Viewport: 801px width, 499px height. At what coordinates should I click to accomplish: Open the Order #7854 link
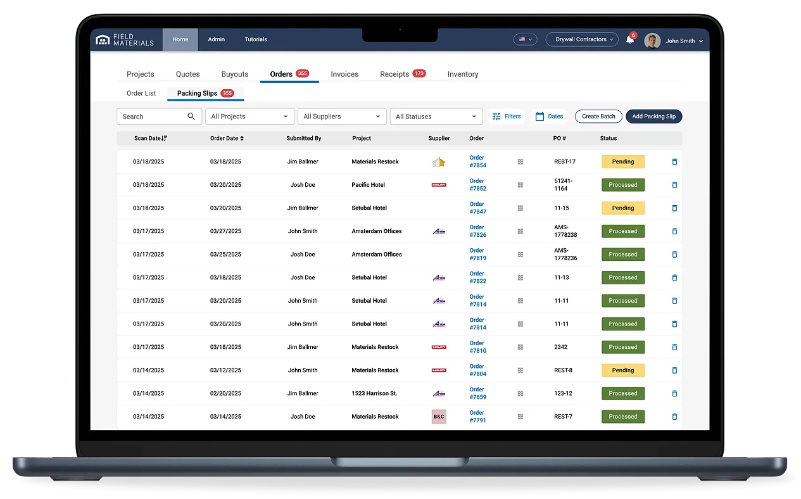(x=477, y=162)
